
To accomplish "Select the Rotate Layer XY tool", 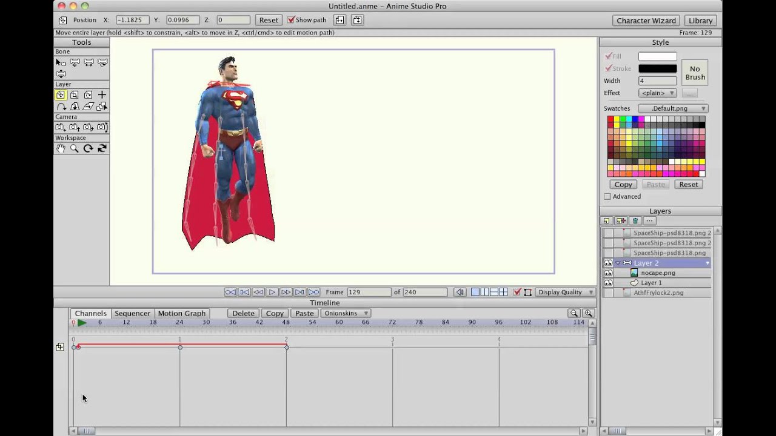I will pyautogui.click(x=75, y=107).
